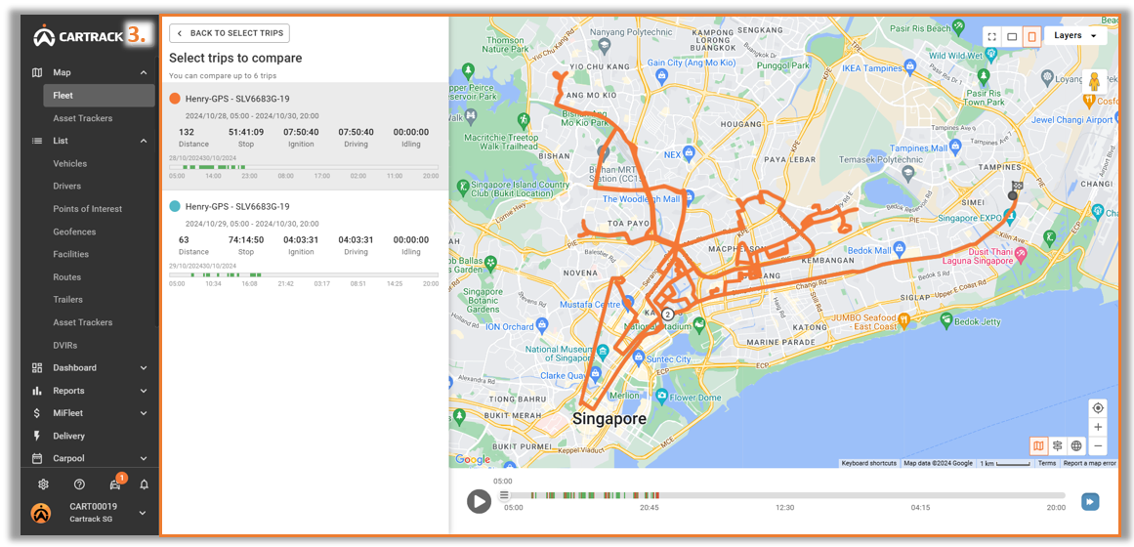This screenshot has width=1134, height=547.
Task: Open the Delivery section
Action: click(68, 436)
